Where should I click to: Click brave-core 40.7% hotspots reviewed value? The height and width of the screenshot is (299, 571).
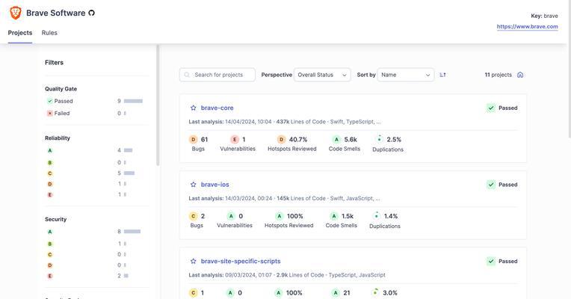(298, 140)
